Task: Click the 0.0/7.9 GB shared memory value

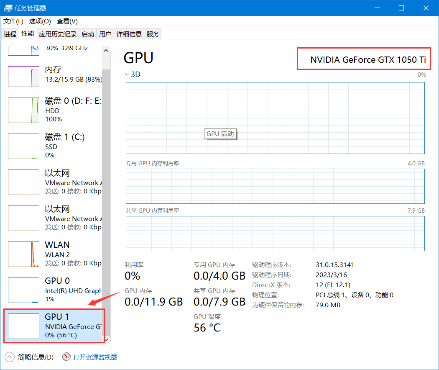Action: 219,302
